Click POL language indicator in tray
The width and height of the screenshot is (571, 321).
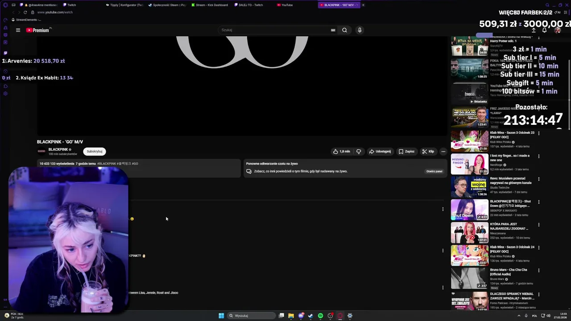point(534,316)
